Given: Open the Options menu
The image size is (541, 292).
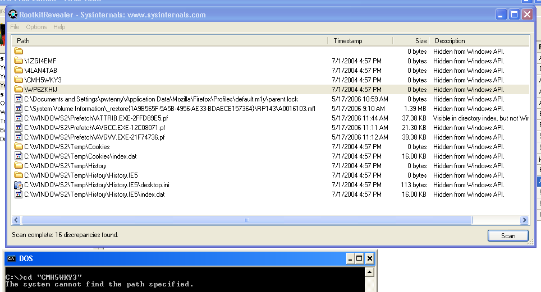Looking at the screenshot, I should (36, 27).
